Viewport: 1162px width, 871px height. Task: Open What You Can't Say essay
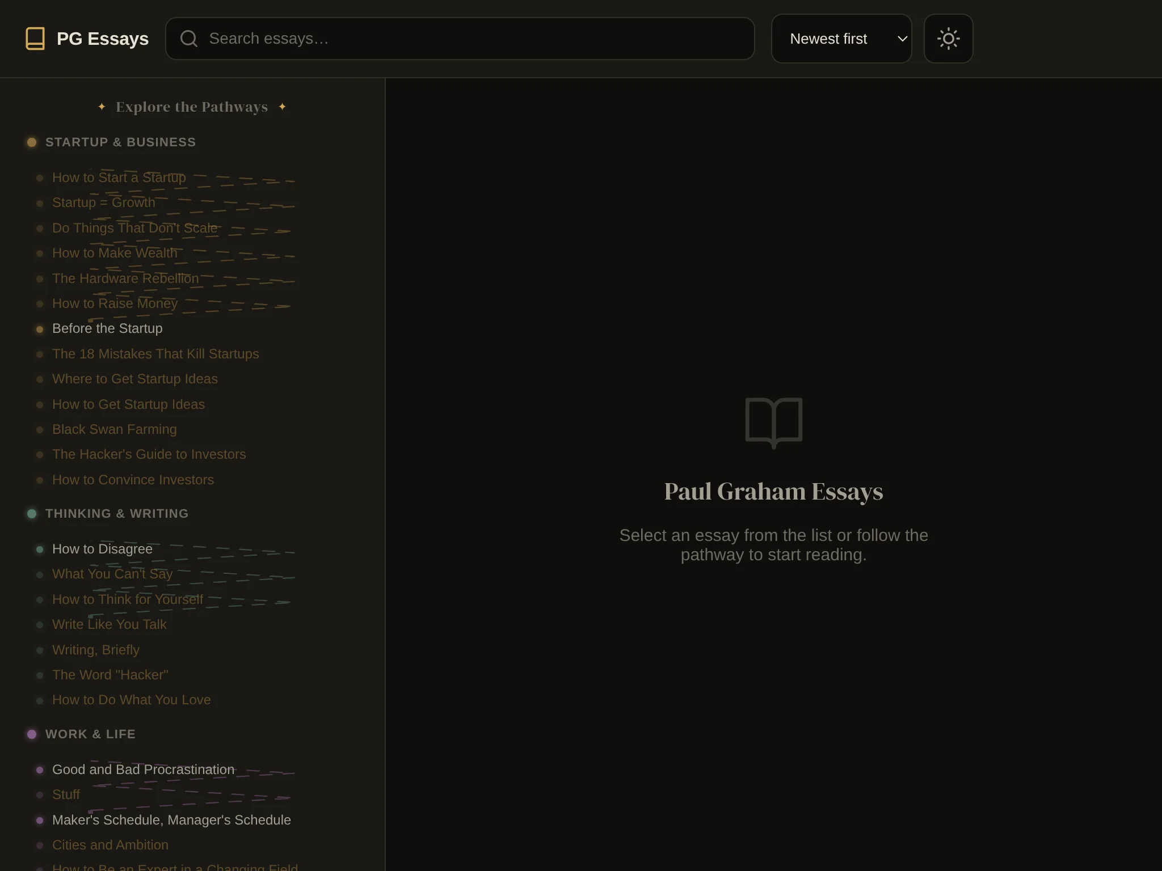112,574
